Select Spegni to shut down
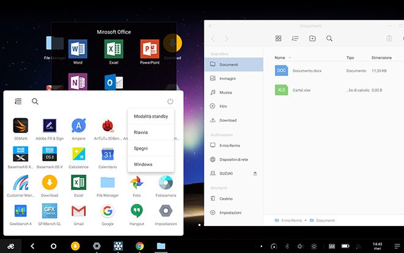404x253 pixels. pos(141,148)
